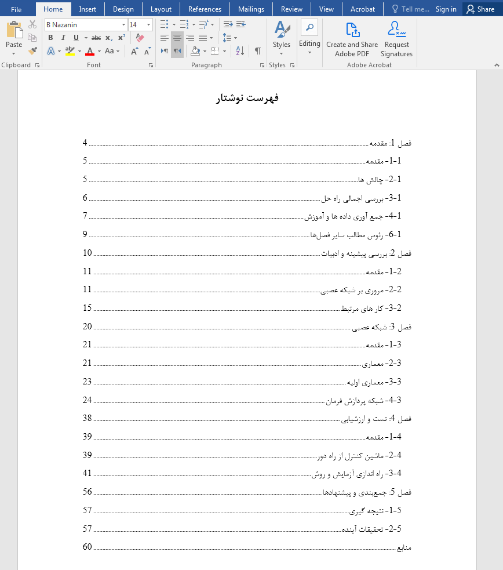Click the Share button
This screenshot has height=570, width=503.
coord(480,9)
